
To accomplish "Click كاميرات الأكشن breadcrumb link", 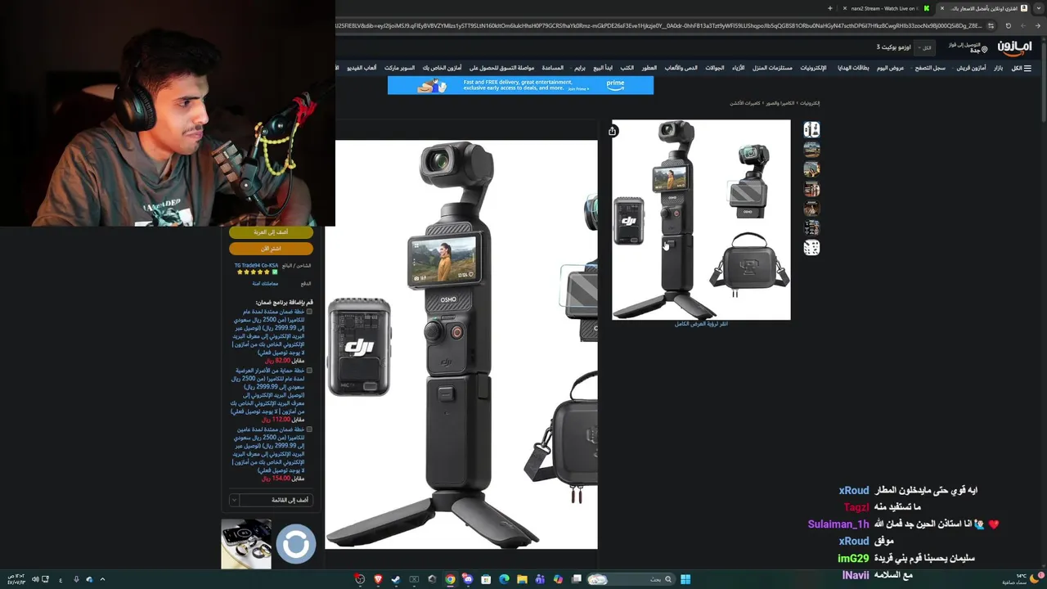I will [745, 104].
